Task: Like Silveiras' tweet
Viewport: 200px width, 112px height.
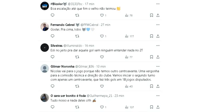Action: coord(102,57)
